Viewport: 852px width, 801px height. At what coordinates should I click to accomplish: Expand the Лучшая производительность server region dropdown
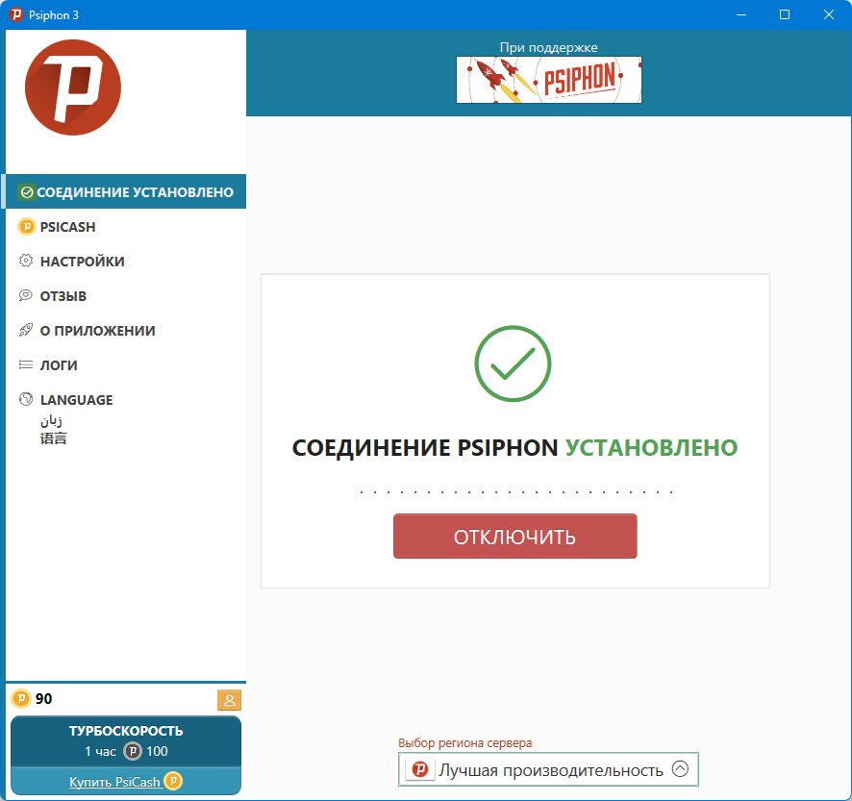[x=548, y=769]
